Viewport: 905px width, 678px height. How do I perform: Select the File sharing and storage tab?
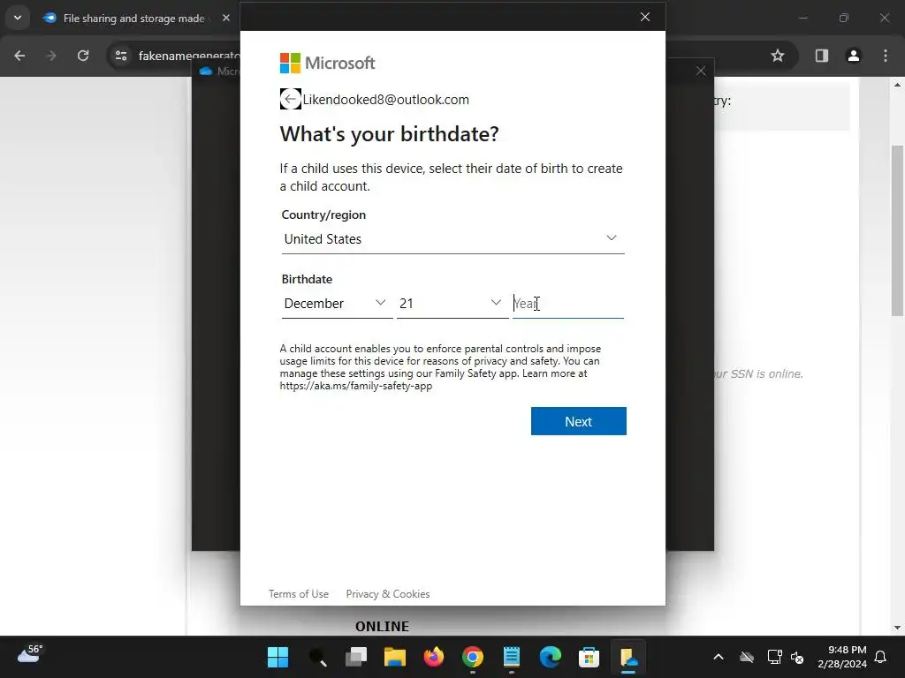(x=134, y=19)
